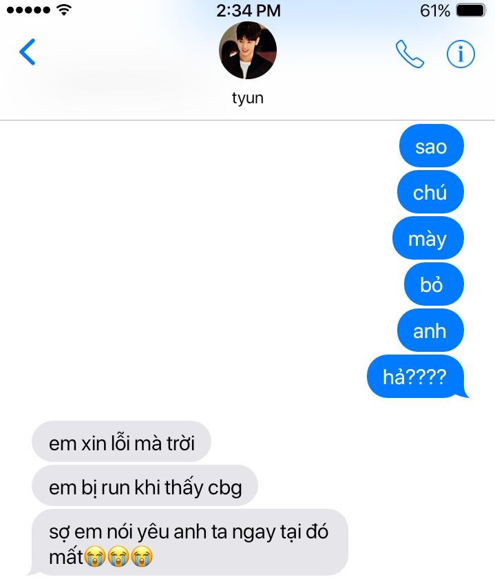Call tyun with the phone icon
The image size is (495, 588).
(410, 54)
